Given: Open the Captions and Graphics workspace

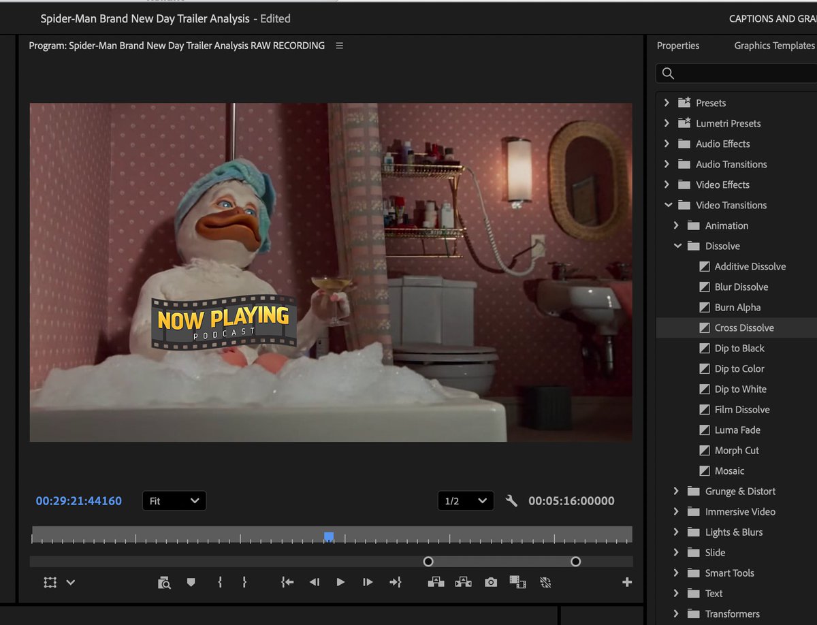Looking at the screenshot, I should coord(773,18).
